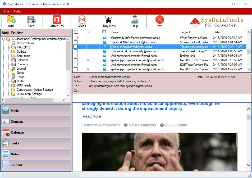The image size is (252, 178).
Task: Click the Read More link
Action: tap(92, 116)
